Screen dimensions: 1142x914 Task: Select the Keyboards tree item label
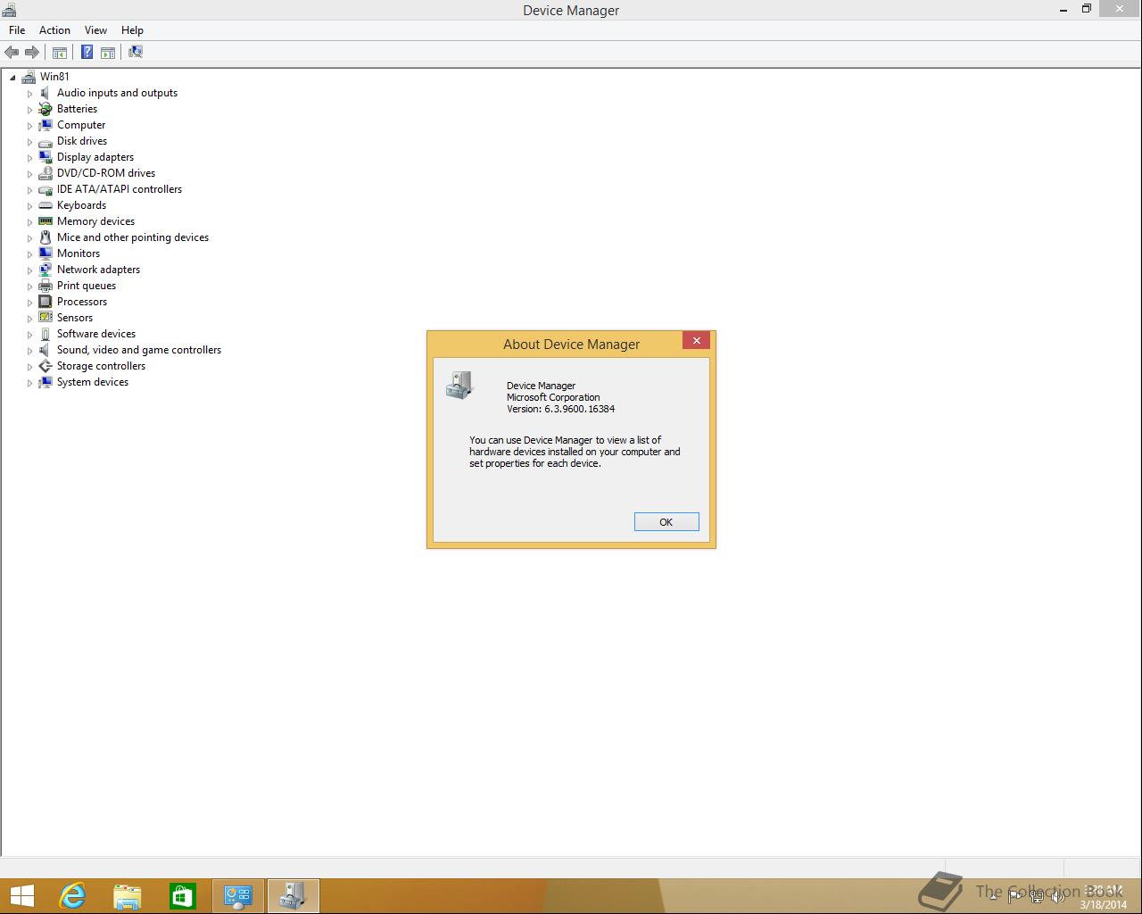pyautogui.click(x=81, y=205)
